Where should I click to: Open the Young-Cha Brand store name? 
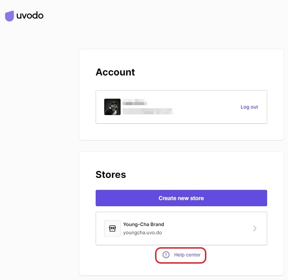143,224
